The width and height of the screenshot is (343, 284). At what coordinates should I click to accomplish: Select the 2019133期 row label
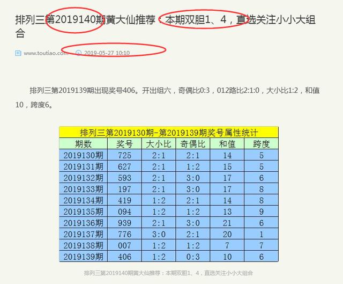[84, 189]
